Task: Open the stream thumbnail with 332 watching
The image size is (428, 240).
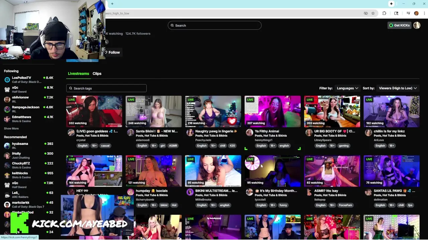Action: click(x=94, y=111)
